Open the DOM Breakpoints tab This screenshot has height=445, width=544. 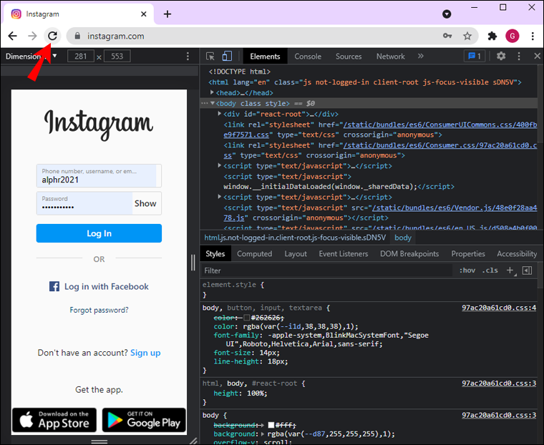point(409,254)
